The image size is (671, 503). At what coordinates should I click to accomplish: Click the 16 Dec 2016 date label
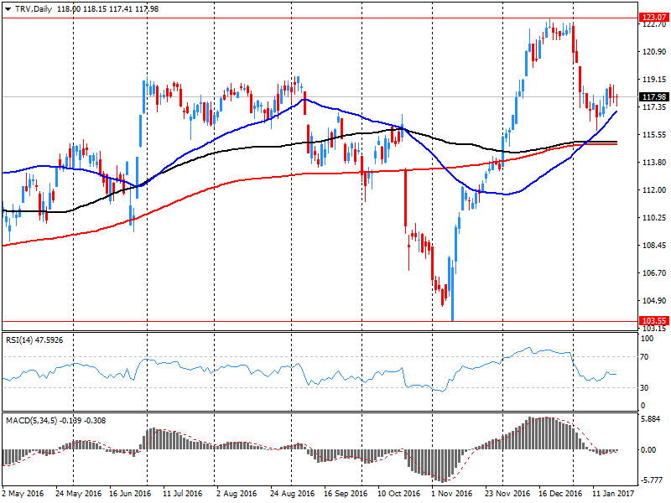pos(560,494)
